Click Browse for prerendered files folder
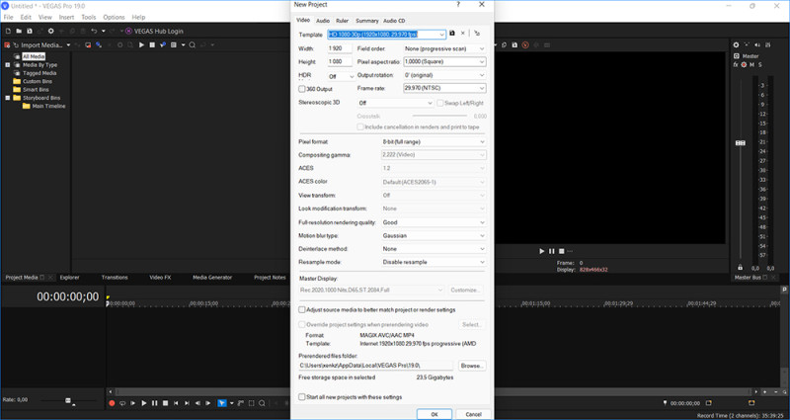Screen dimensions: 790x420 pos(472,365)
